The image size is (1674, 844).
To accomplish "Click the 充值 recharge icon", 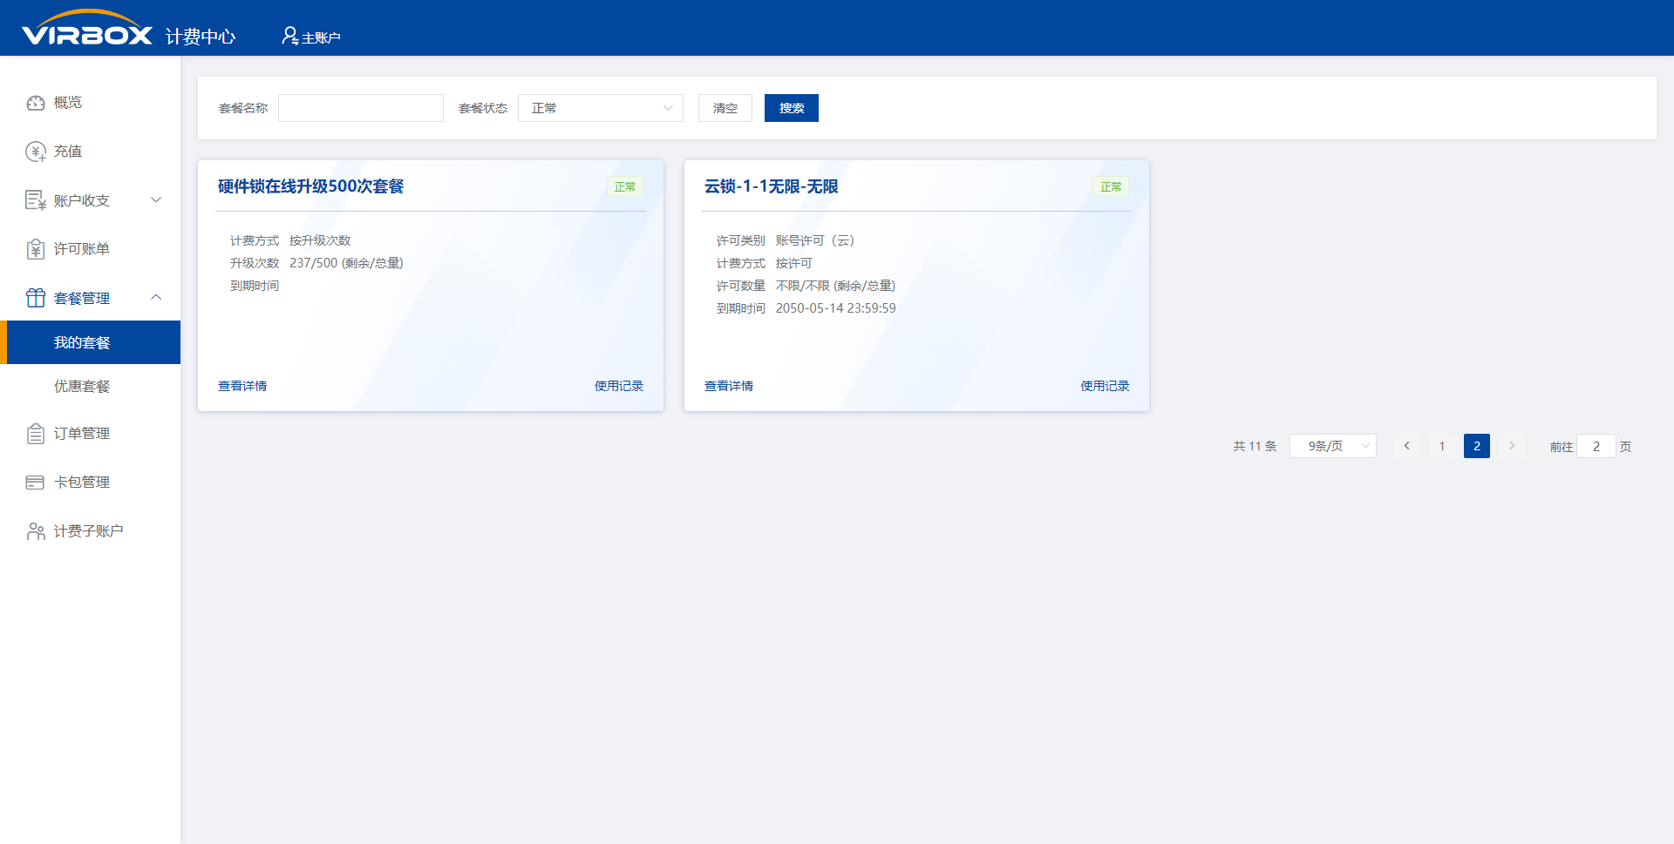I will 36,152.
